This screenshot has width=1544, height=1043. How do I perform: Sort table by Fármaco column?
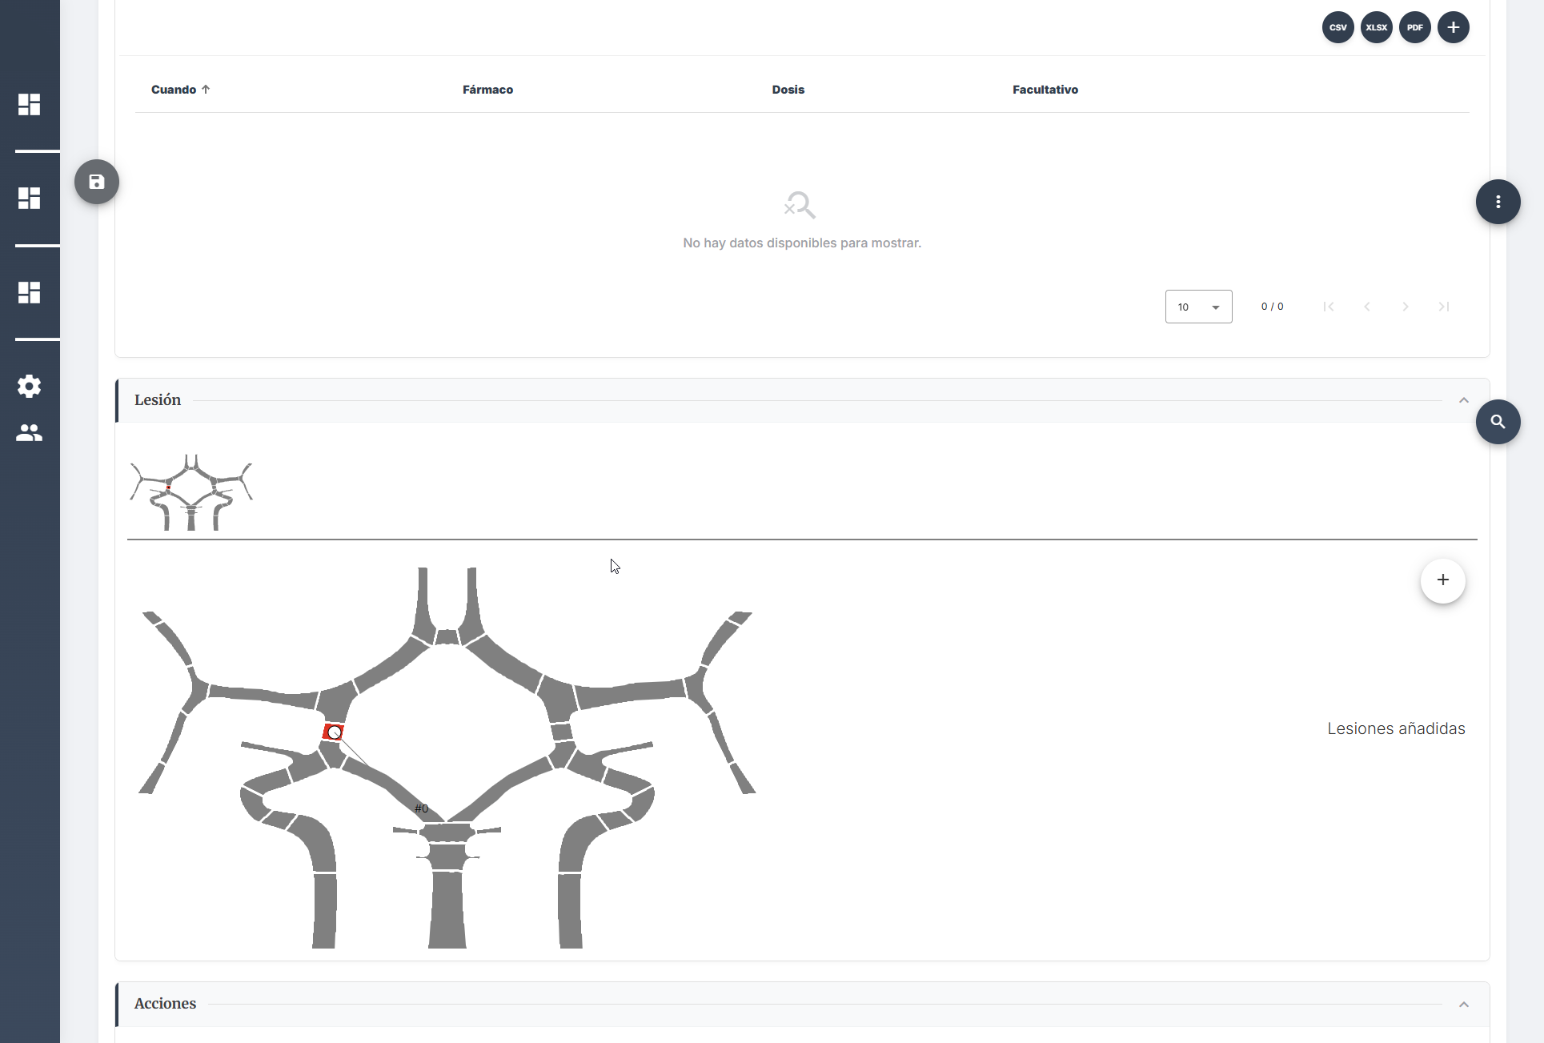[487, 90]
